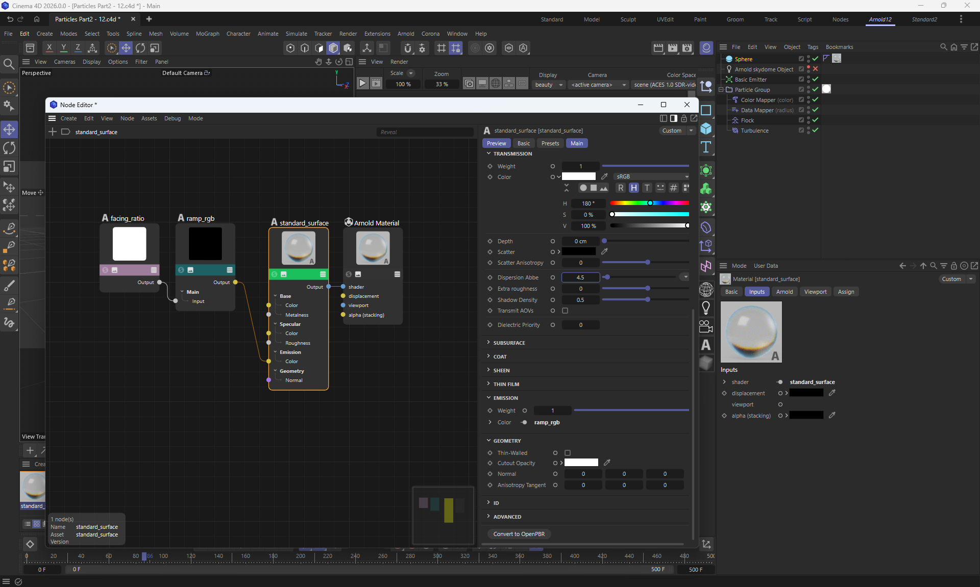Image resolution: width=980 pixels, height=587 pixels.
Task: Click the color picker eyedropper for Transmission Color
Action: (x=605, y=176)
